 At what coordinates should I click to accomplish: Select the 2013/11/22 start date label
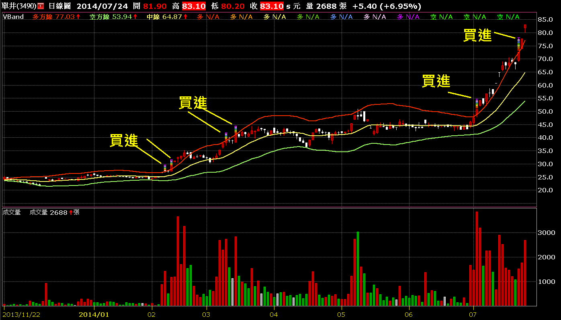click(x=21, y=314)
